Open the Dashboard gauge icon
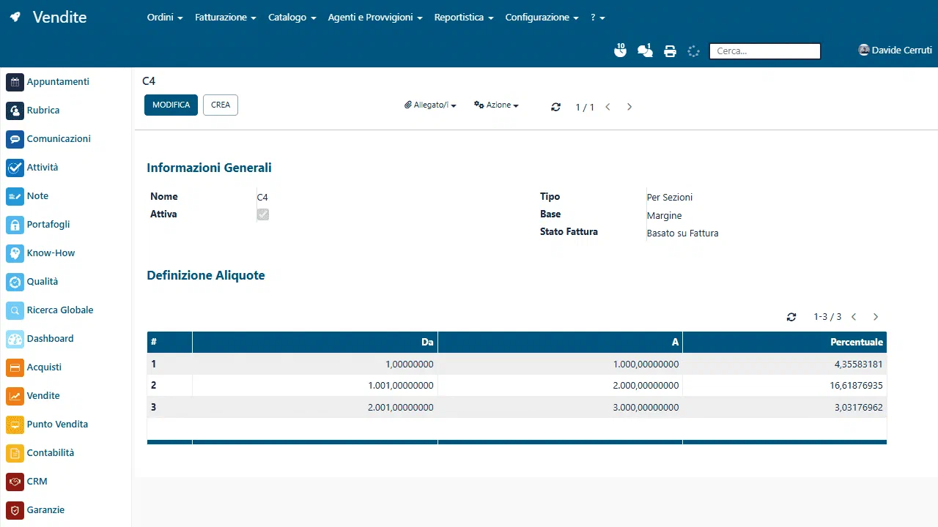 coord(15,339)
